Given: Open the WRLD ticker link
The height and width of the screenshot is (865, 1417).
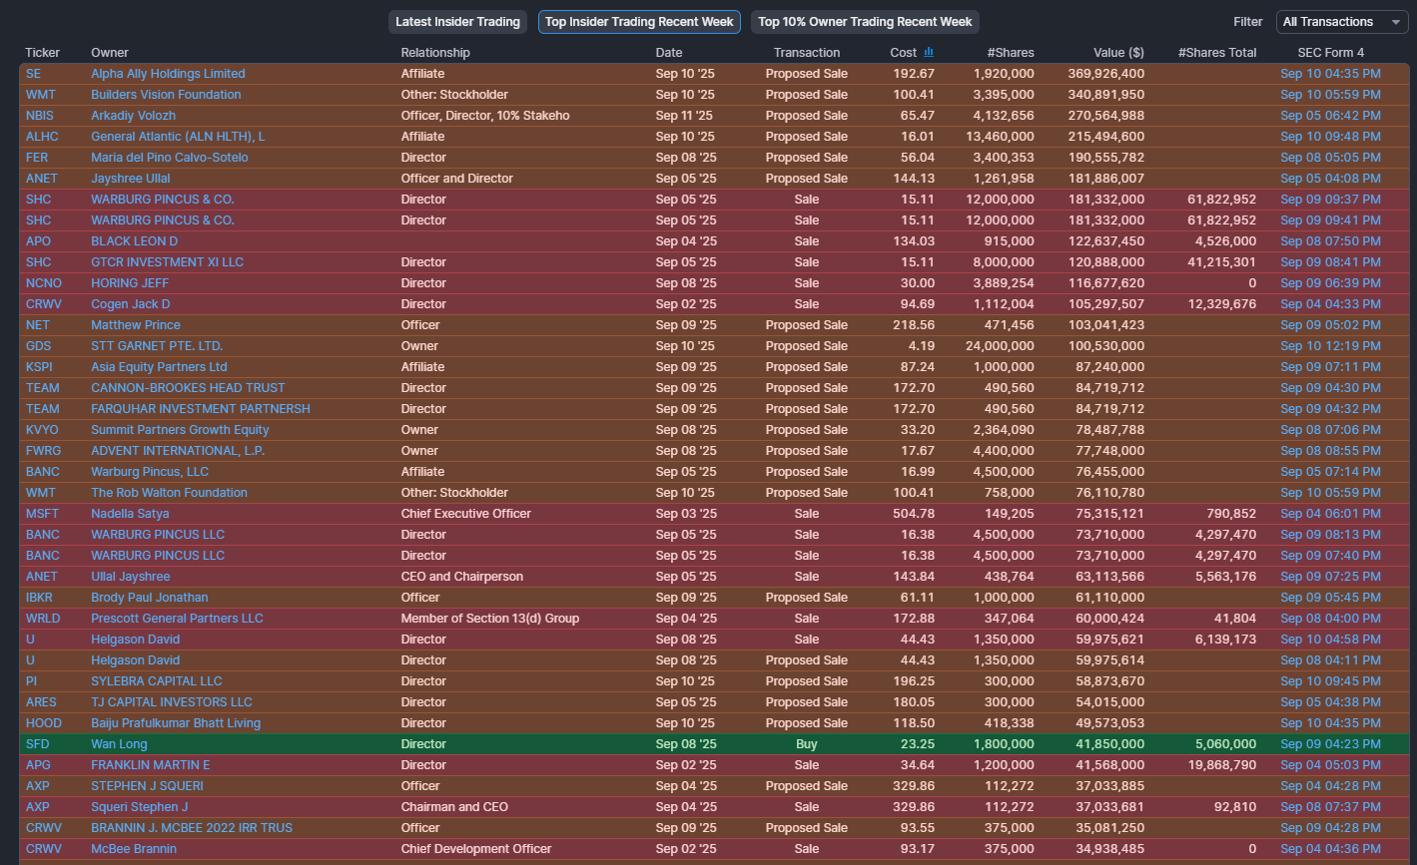Looking at the screenshot, I should click(43, 619).
